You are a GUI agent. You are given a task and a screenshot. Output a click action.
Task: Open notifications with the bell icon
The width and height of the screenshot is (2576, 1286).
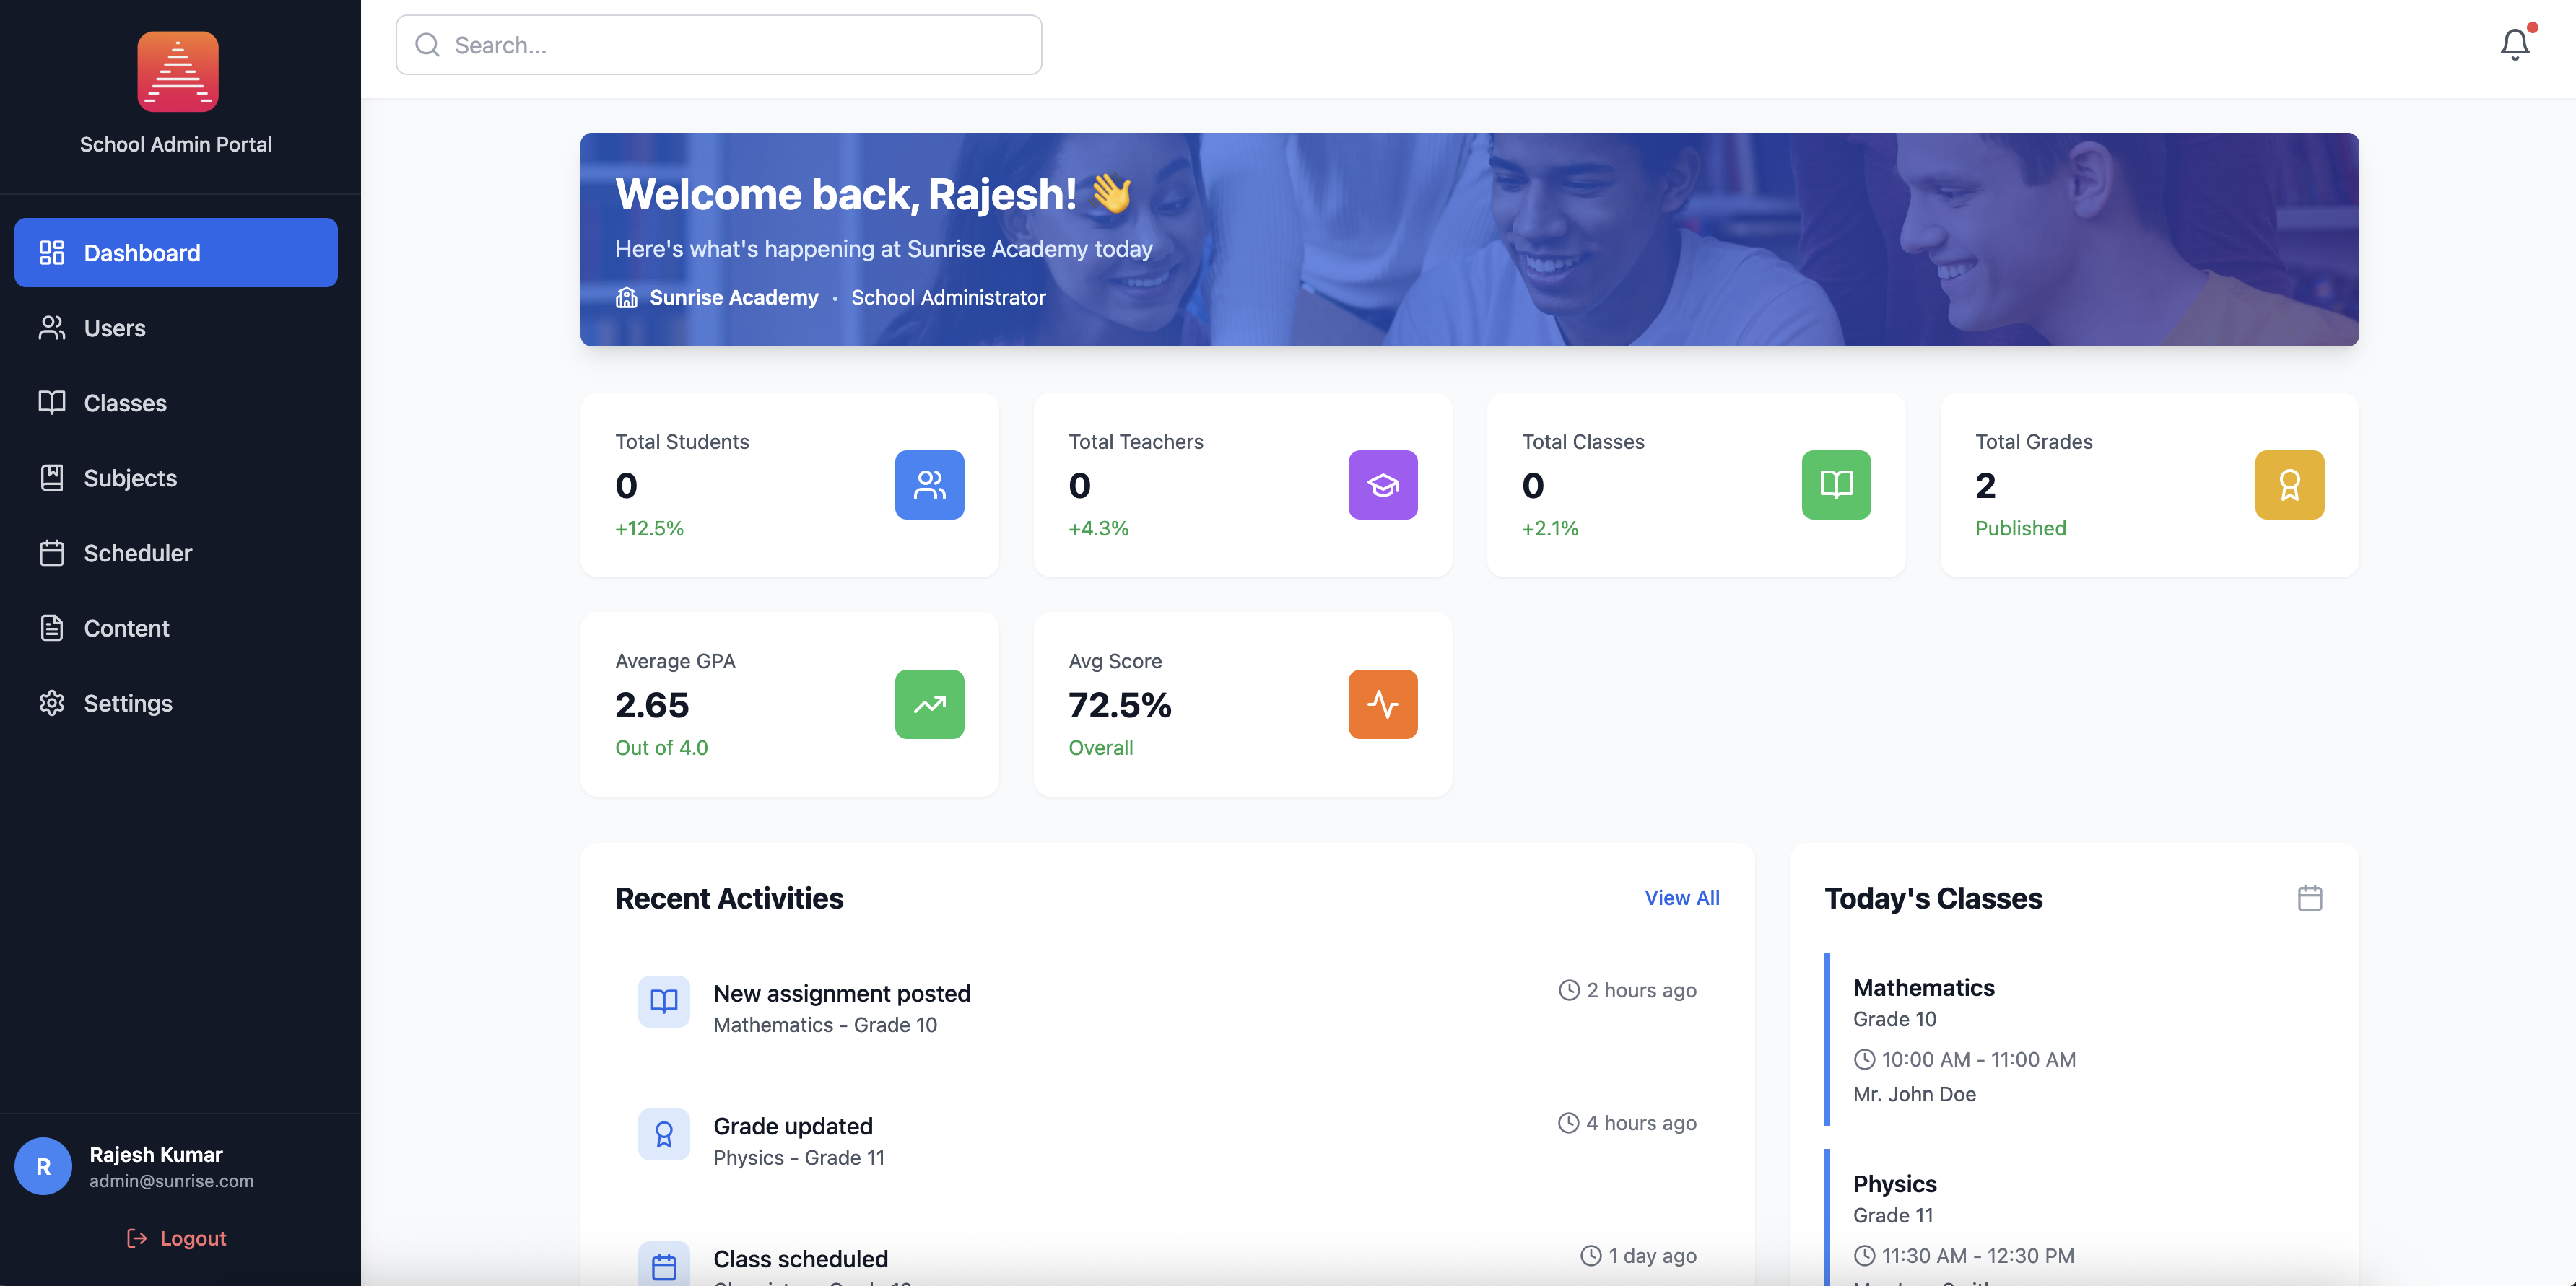pos(2514,44)
